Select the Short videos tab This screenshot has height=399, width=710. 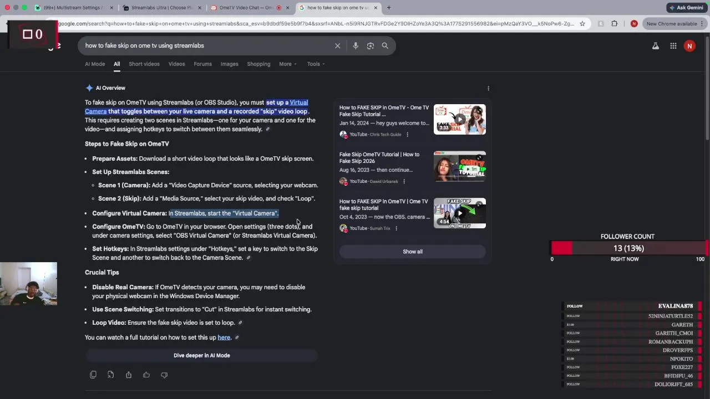[144, 64]
